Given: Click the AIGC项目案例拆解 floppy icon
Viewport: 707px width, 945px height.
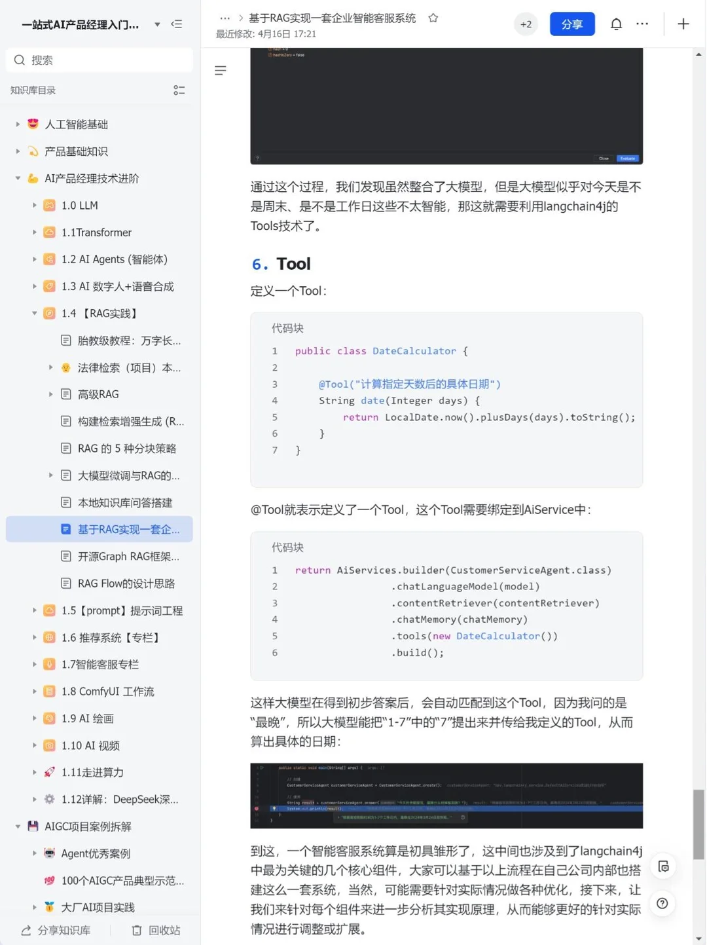Looking at the screenshot, I should 33,826.
